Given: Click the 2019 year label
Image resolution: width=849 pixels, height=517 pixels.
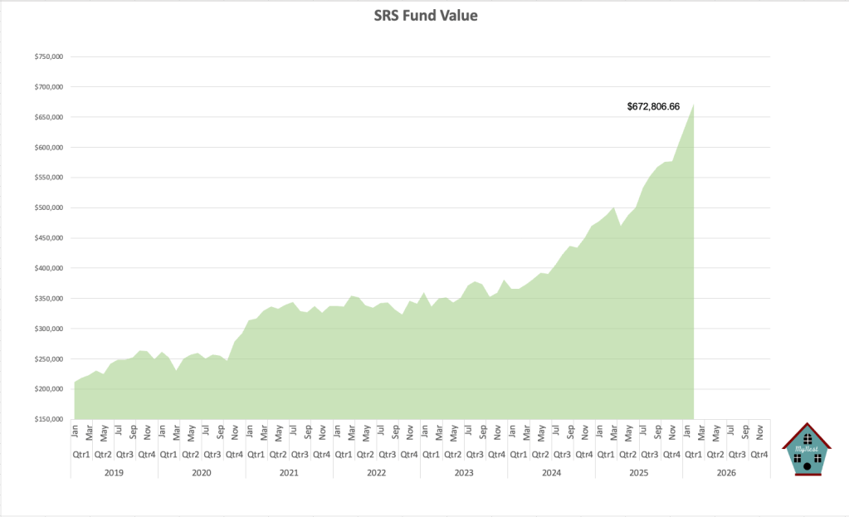Looking at the screenshot, I should point(114,472).
